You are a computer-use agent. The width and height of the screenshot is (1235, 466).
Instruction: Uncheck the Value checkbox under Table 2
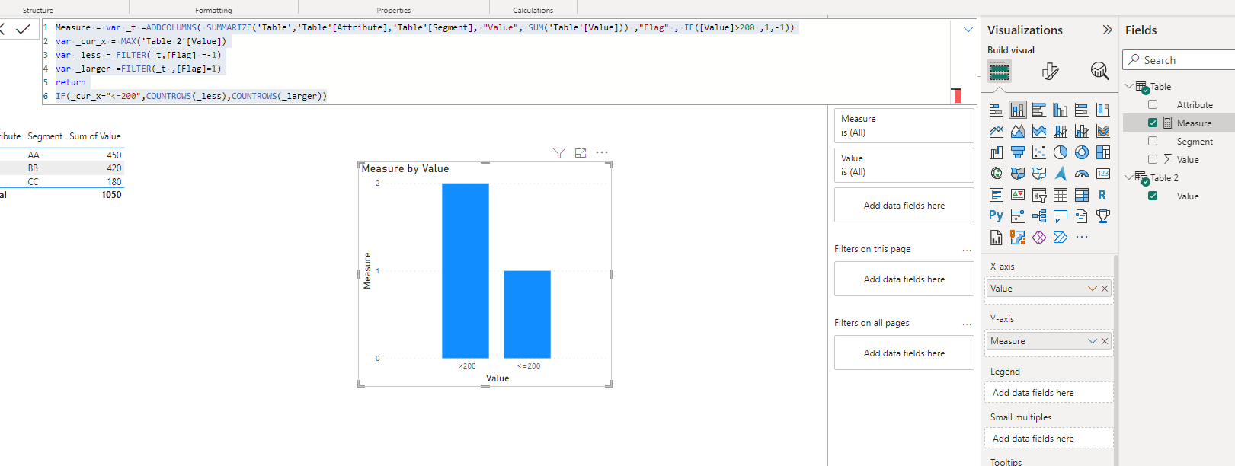[1153, 196]
